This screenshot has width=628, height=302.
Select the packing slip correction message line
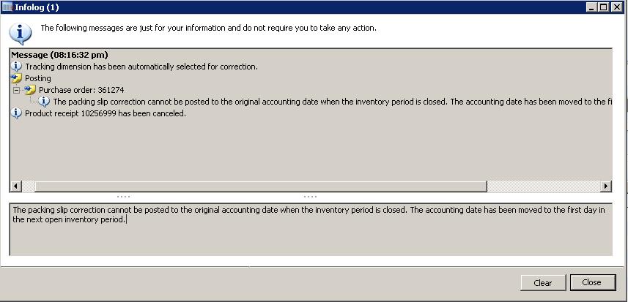point(333,102)
